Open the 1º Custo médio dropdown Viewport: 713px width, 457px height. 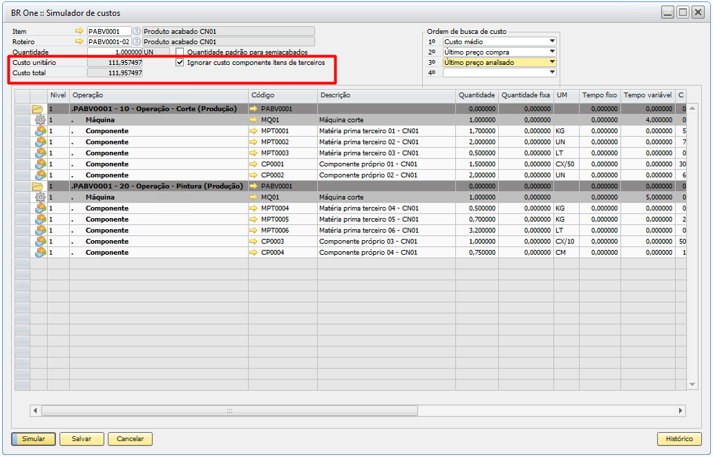click(552, 41)
